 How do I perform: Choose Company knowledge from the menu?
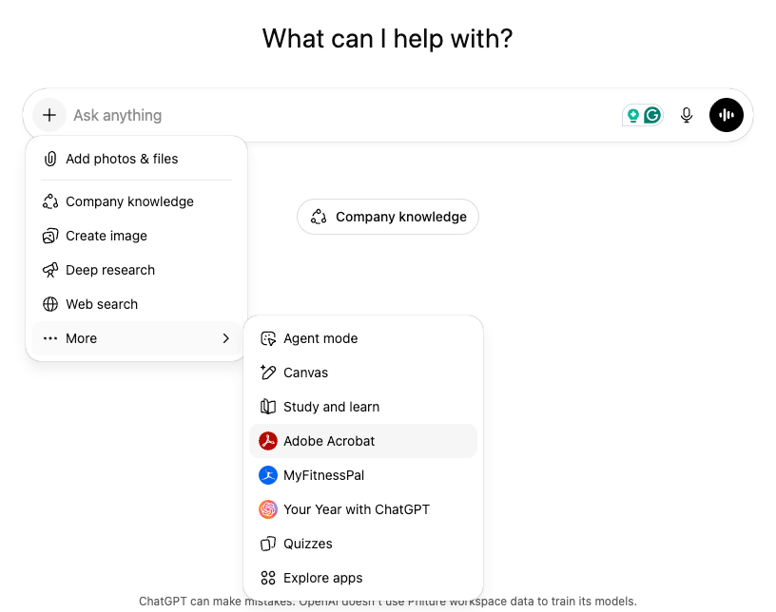(x=128, y=201)
